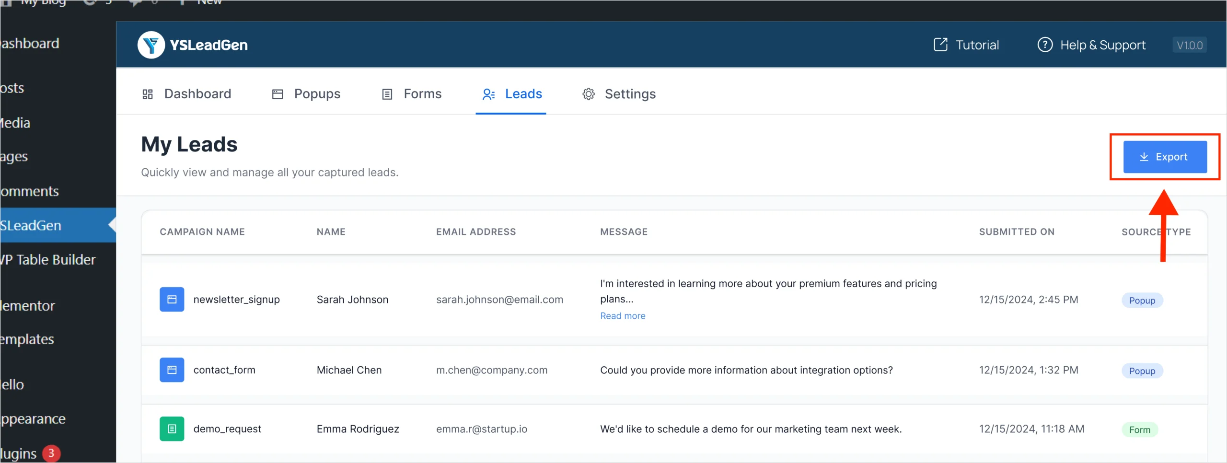The image size is (1227, 463).
Task: Export leads with the Export button
Action: click(1165, 157)
